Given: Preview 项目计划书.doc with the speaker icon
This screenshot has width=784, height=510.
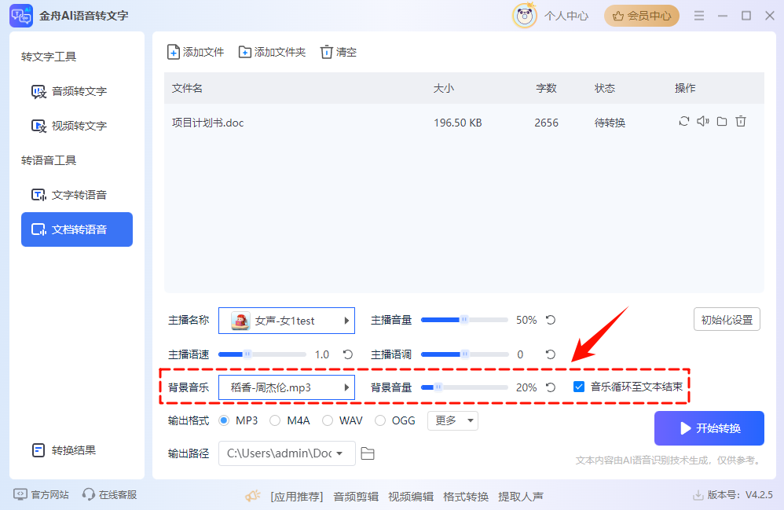Looking at the screenshot, I should pos(702,122).
